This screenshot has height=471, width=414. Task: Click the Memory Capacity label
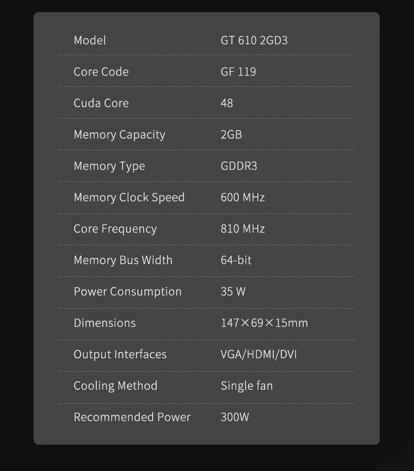point(119,134)
